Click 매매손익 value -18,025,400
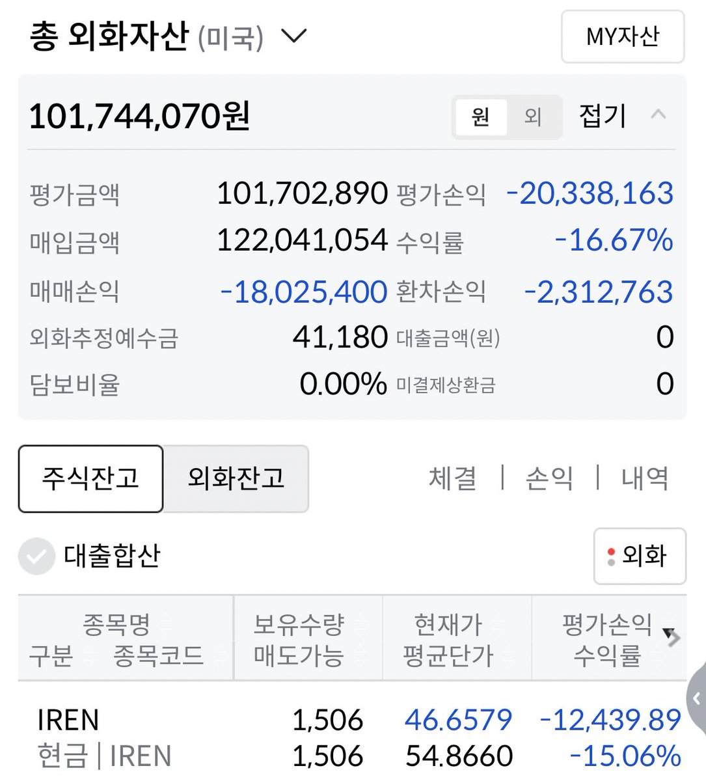 pyautogui.click(x=304, y=292)
